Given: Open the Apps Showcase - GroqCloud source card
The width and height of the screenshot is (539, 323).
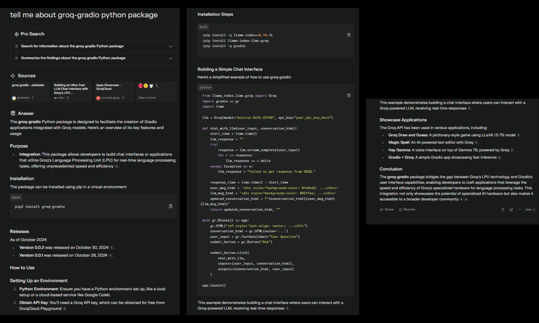Looking at the screenshot, I should [114, 91].
